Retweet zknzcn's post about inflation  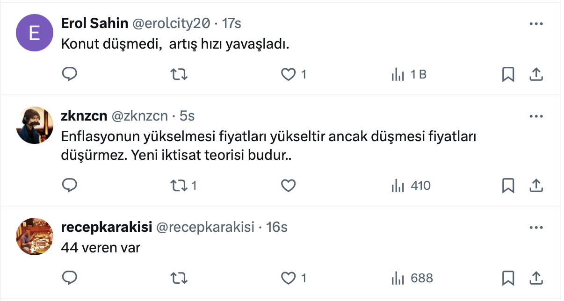[x=178, y=186]
